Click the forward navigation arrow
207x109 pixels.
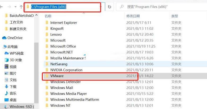click(10, 7)
